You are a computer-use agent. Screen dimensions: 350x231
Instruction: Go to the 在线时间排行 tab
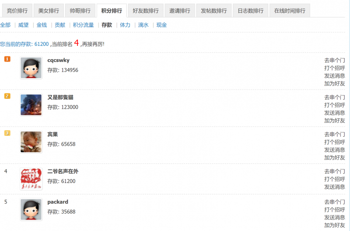point(290,10)
